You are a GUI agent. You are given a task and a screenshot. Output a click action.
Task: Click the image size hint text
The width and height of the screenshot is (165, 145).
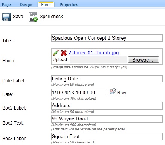[89, 67]
